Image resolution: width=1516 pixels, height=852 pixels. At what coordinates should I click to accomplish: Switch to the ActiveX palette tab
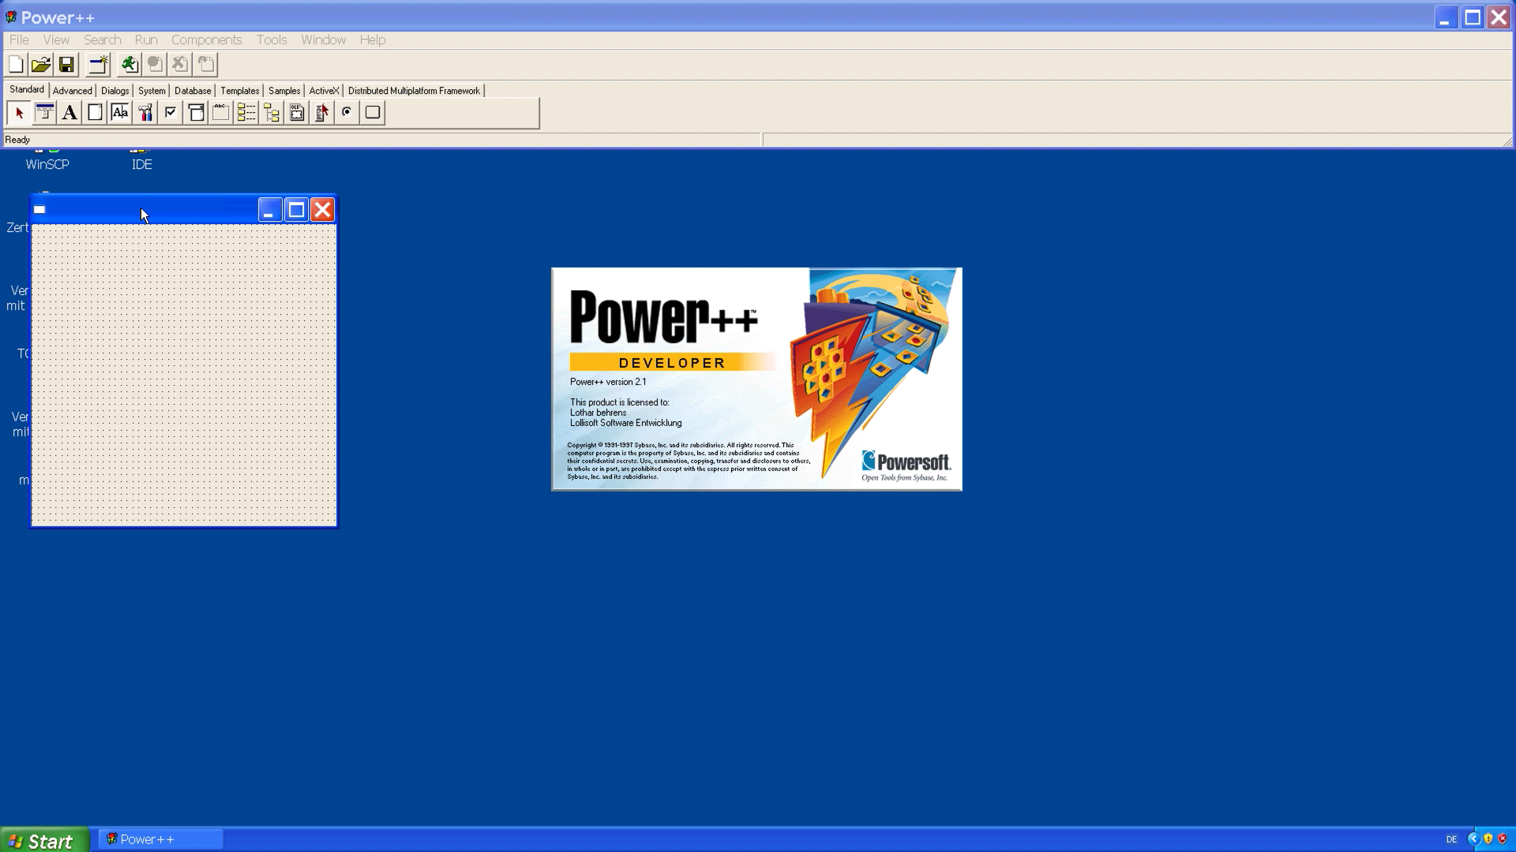click(x=324, y=91)
